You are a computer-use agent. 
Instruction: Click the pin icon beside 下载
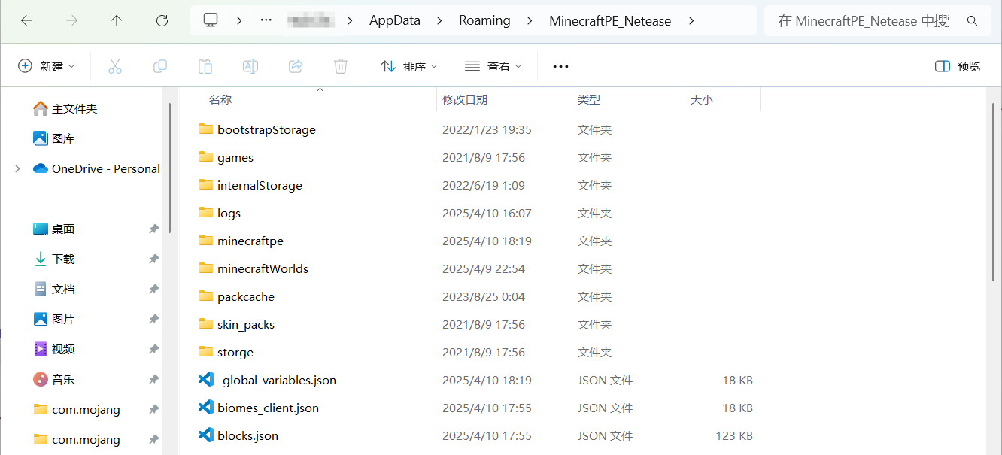(153, 259)
